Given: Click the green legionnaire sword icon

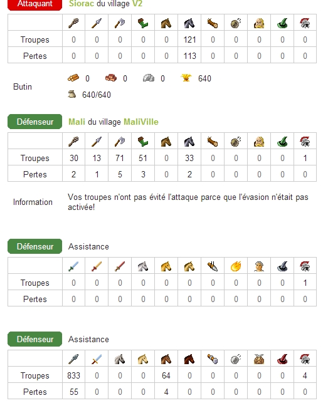Looking at the screenshot, I should coord(73,266).
